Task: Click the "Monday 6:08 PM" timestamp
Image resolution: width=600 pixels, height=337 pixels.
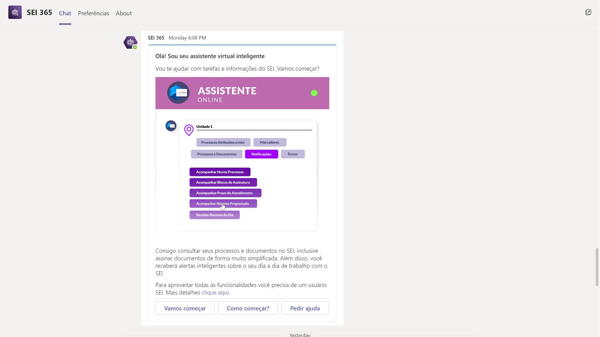Action: [x=187, y=38]
